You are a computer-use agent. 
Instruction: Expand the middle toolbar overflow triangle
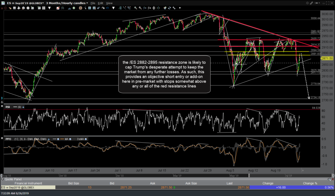(x=113, y=8)
